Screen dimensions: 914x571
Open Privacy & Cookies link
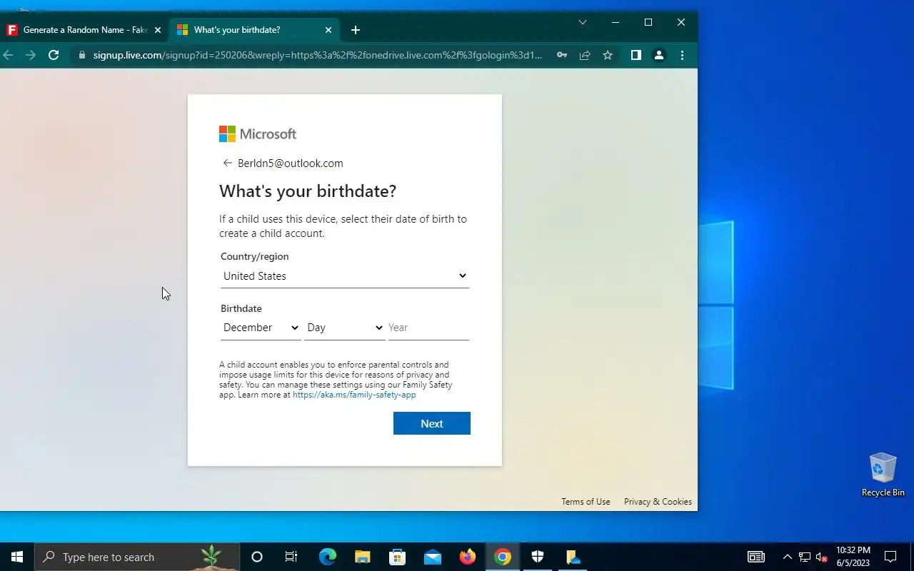tap(658, 502)
